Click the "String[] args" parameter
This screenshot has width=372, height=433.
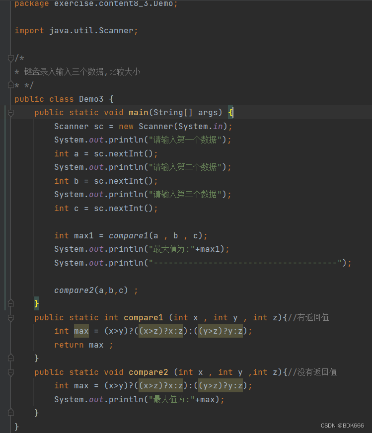pyautogui.click(x=186, y=112)
